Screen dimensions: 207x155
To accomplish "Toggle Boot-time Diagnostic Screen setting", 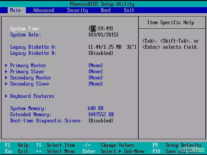I will 101,121.
